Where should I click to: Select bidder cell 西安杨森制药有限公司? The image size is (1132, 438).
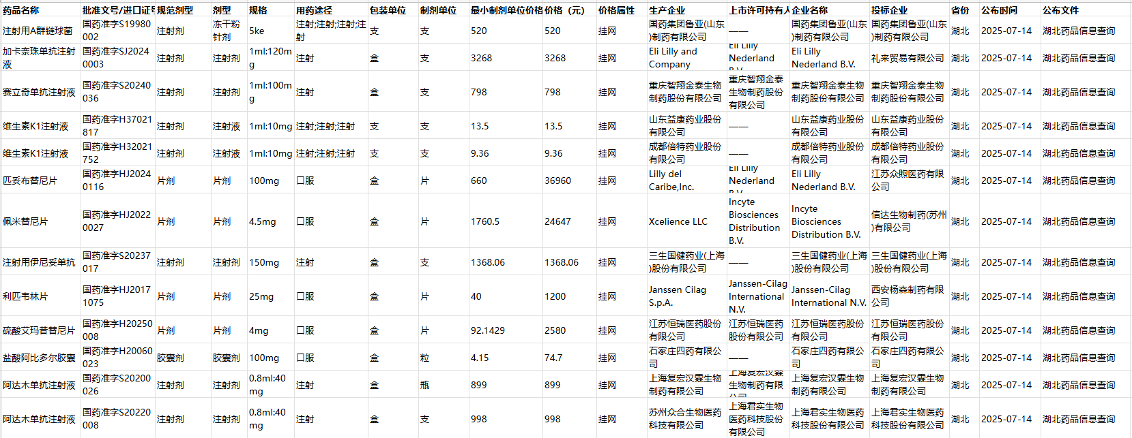[910, 296]
